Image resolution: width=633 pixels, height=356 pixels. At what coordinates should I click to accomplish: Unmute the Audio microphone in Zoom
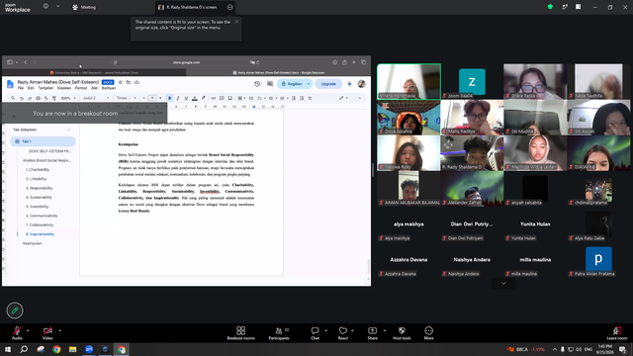click(x=17, y=332)
